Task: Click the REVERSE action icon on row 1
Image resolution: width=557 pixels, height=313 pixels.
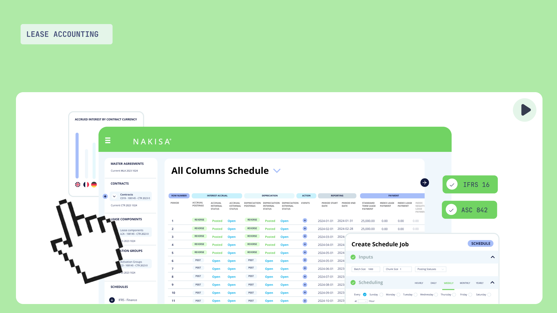Action: [199, 220]
